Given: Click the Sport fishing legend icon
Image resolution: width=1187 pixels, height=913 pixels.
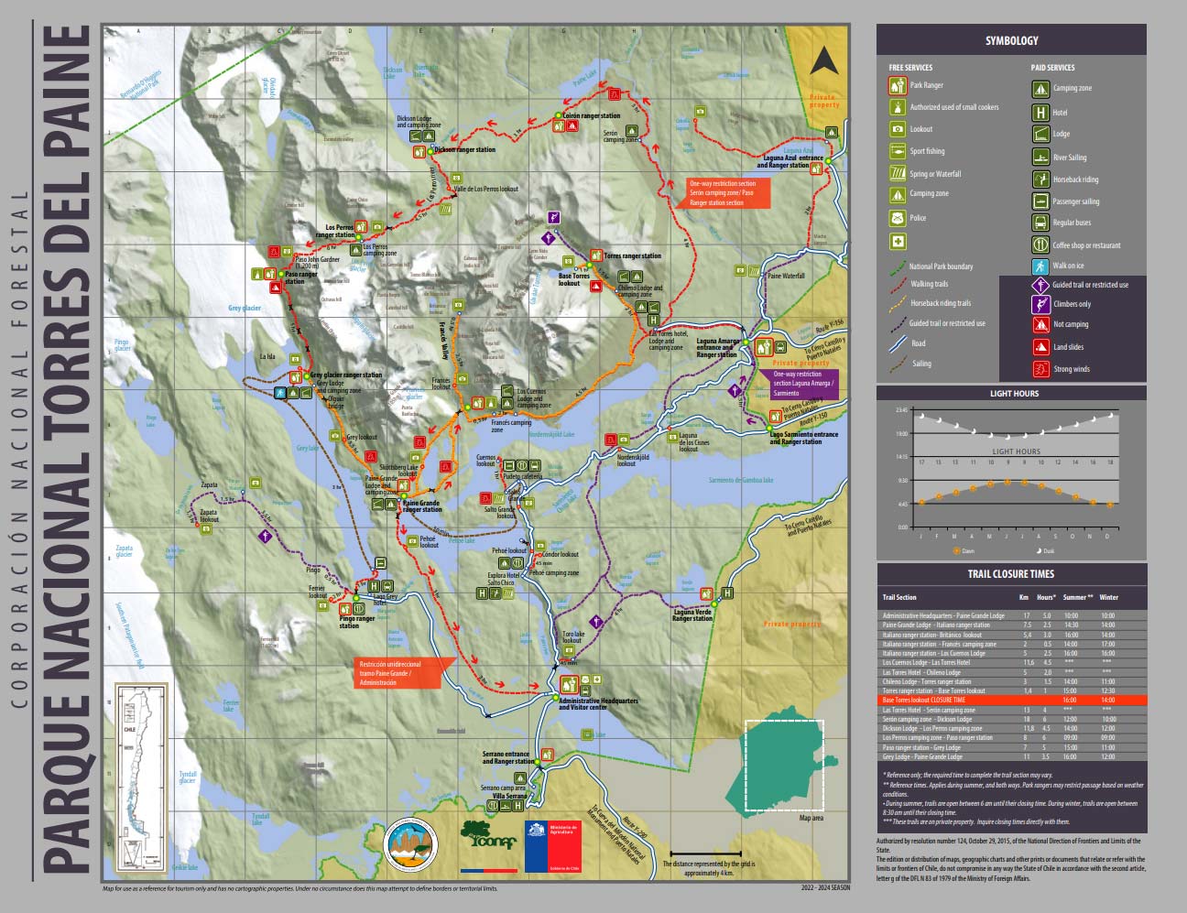Looking at the screenshot, I should (898, 151).
